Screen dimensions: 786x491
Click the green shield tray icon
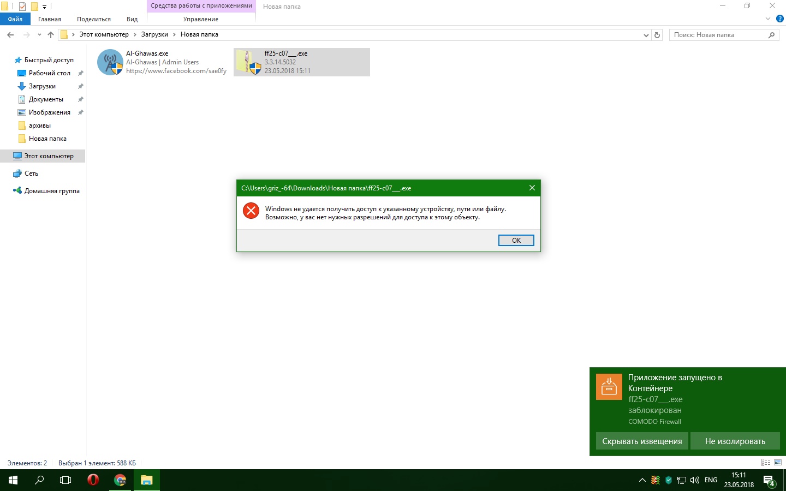[669, 480]
